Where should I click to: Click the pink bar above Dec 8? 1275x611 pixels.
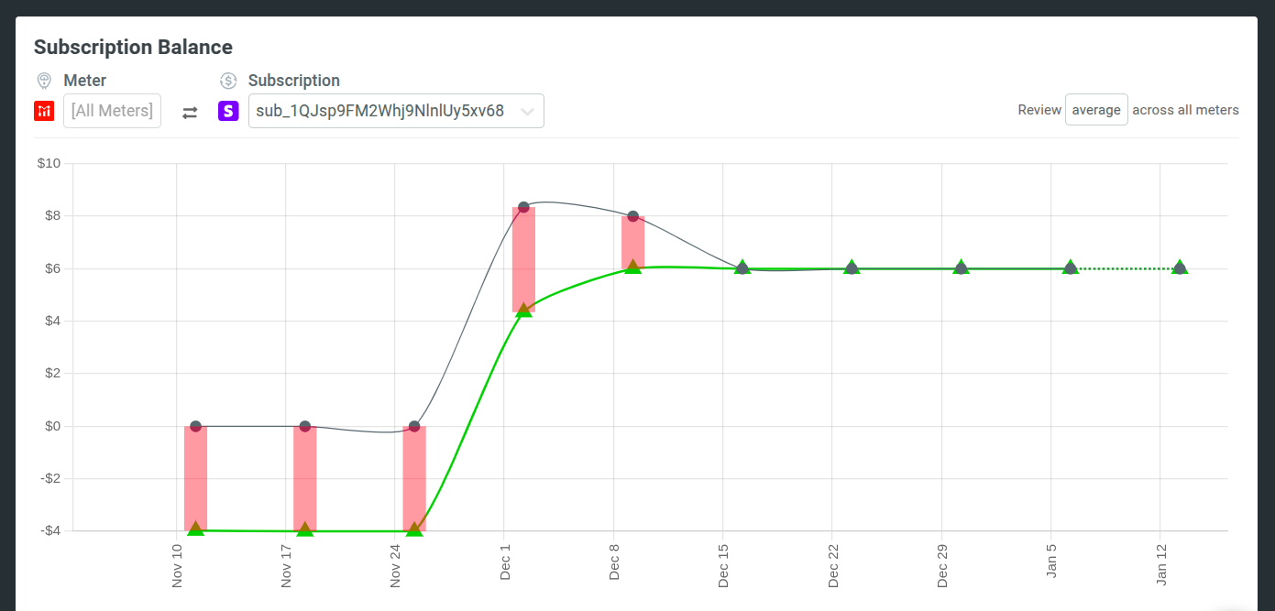[x=632, y=238]
